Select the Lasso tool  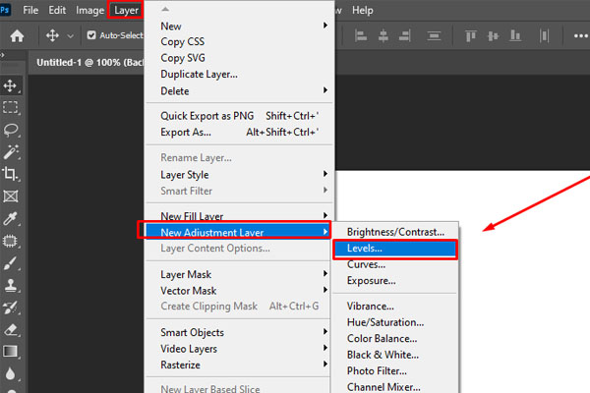(11, 130)
